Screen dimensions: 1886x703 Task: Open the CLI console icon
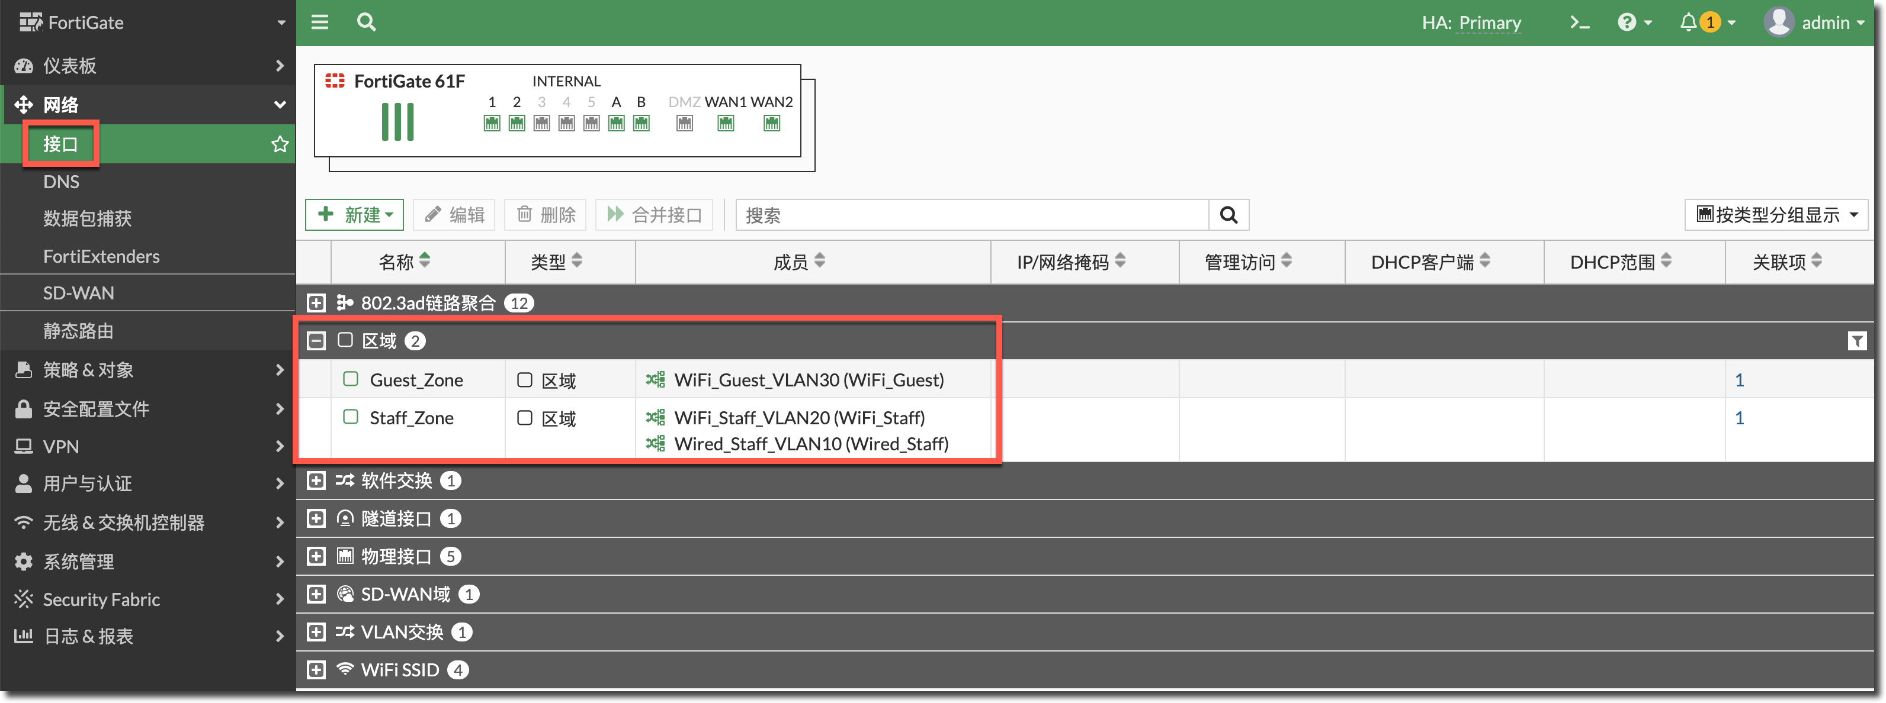(1579, 22)
